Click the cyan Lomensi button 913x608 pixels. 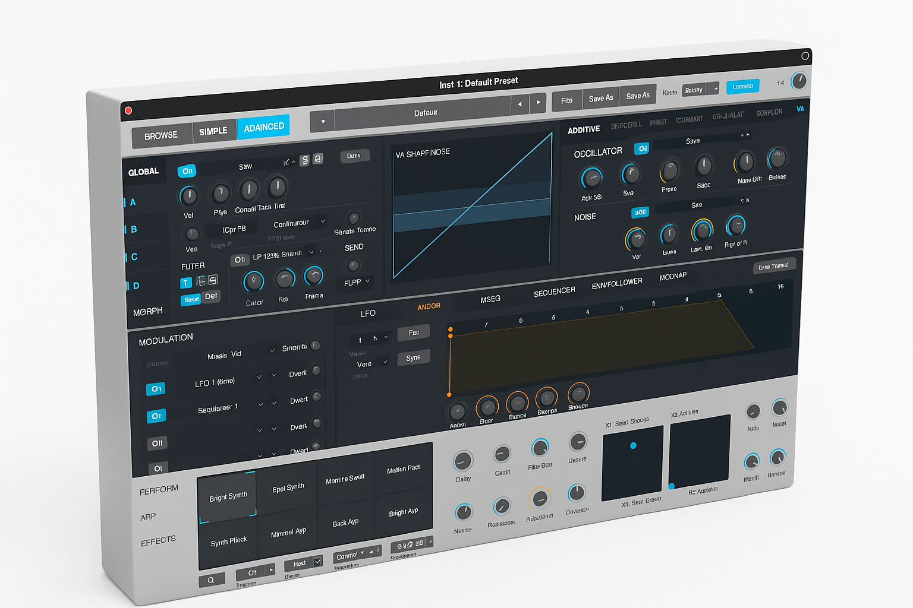coord(742,87)
